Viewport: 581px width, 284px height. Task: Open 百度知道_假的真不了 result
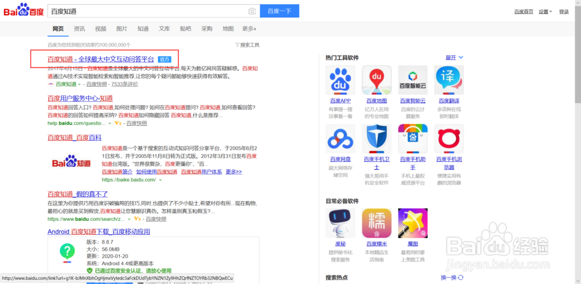pyautogui.click(x=77, y=194)
